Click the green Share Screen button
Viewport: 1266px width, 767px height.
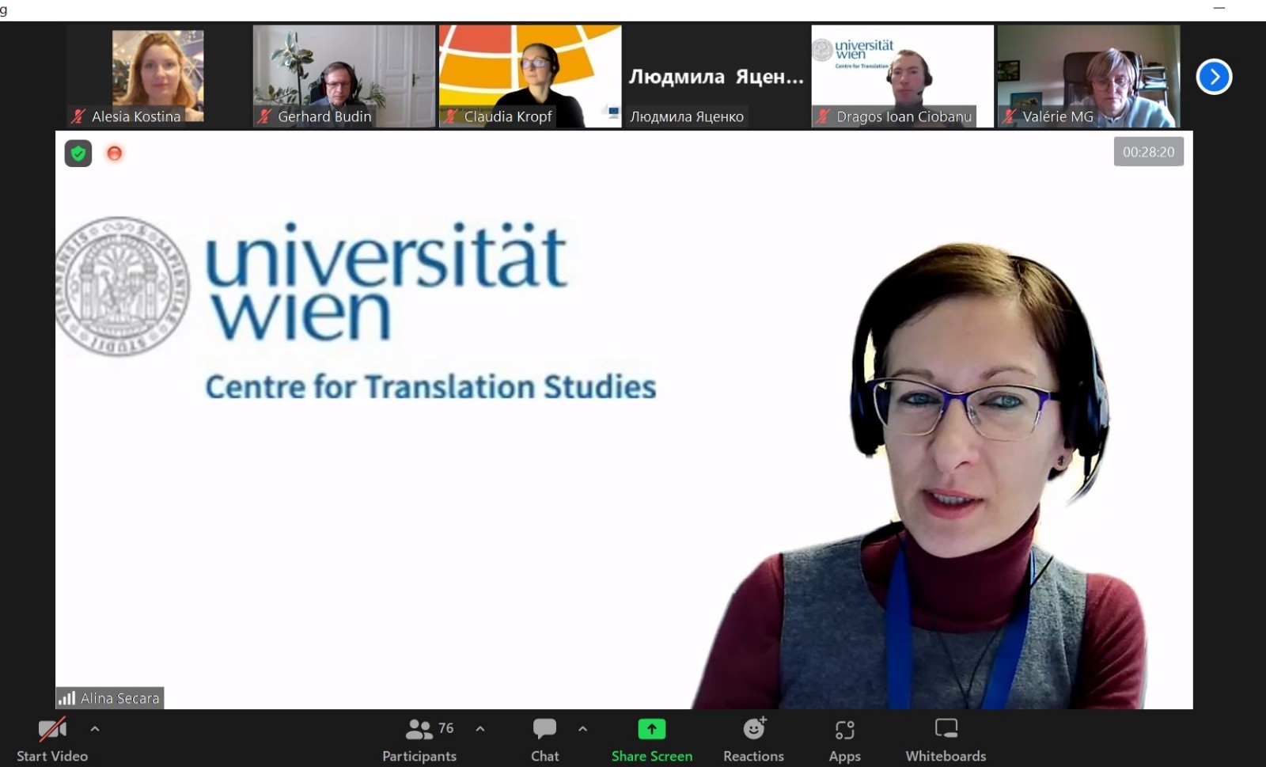652,741
